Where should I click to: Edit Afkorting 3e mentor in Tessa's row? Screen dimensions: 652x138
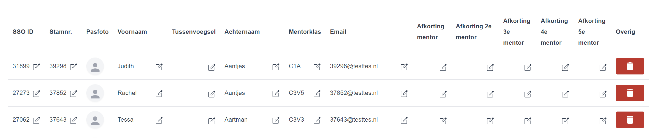(528, 121)
